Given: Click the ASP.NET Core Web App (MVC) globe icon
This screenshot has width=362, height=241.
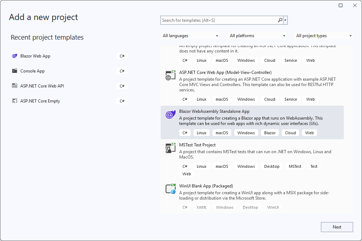Looking at the screenshot, I should click(x=170, y=75).
